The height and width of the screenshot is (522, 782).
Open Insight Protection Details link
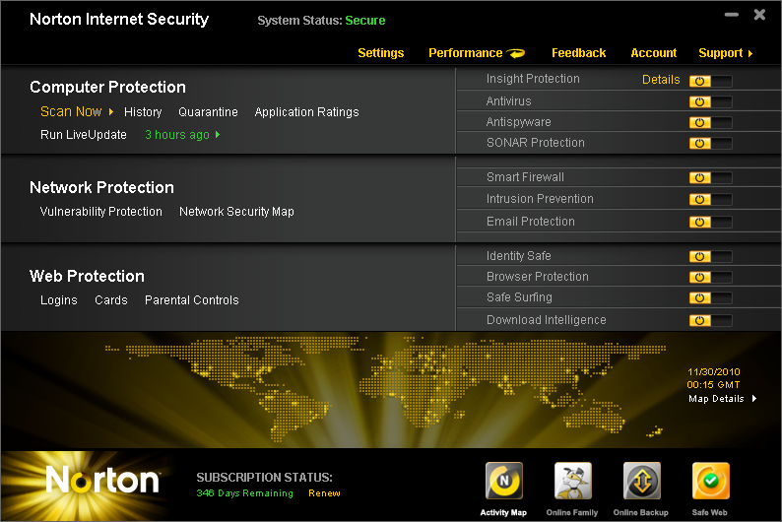click(x=661, y=80)
